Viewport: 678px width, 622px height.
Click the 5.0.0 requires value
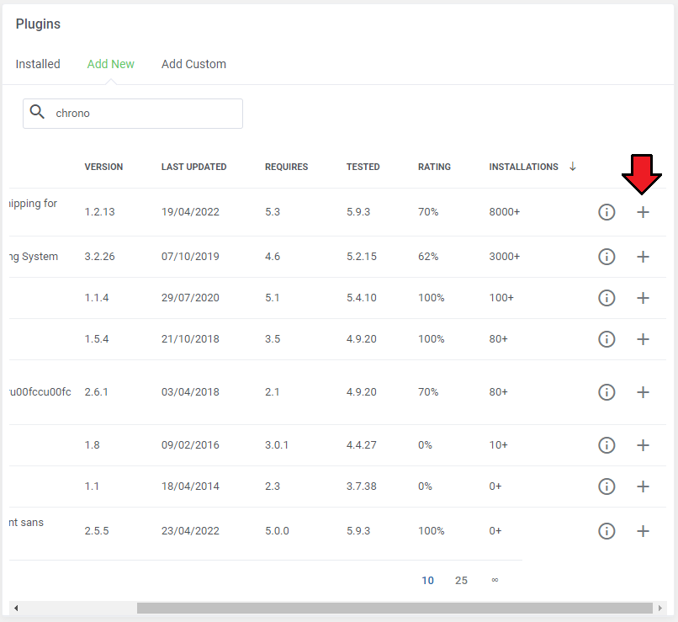pyautogui.click(x=277, y=531)
